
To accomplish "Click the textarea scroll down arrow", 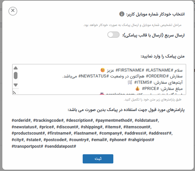I will point(16,85).
